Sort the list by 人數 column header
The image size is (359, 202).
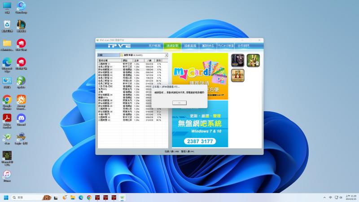(x=149, y=60)
